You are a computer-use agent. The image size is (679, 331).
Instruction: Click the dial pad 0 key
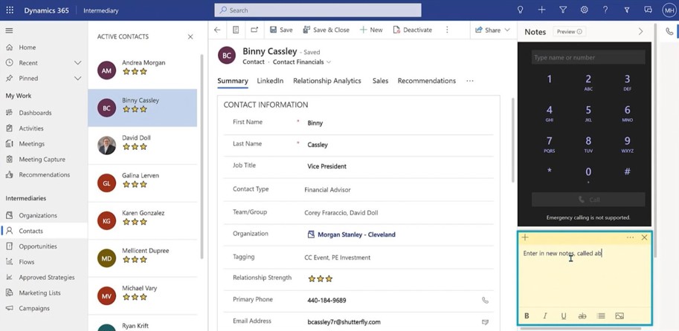coord(588,174)
